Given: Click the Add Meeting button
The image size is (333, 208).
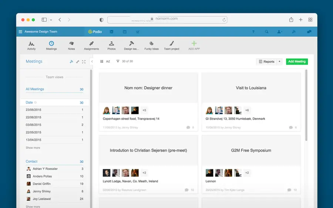Looking at the screenshot, I should pos(297,61).
